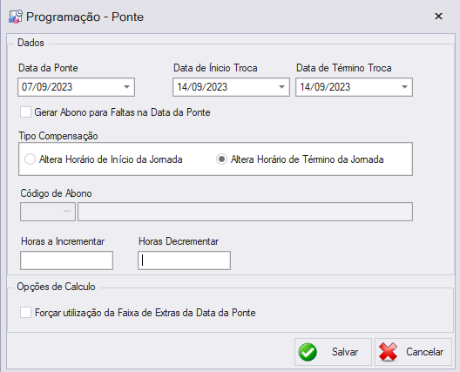Focus the Horas Decrementar field
The height and width of the screenshot is (372, 460).
coord(184,260)
